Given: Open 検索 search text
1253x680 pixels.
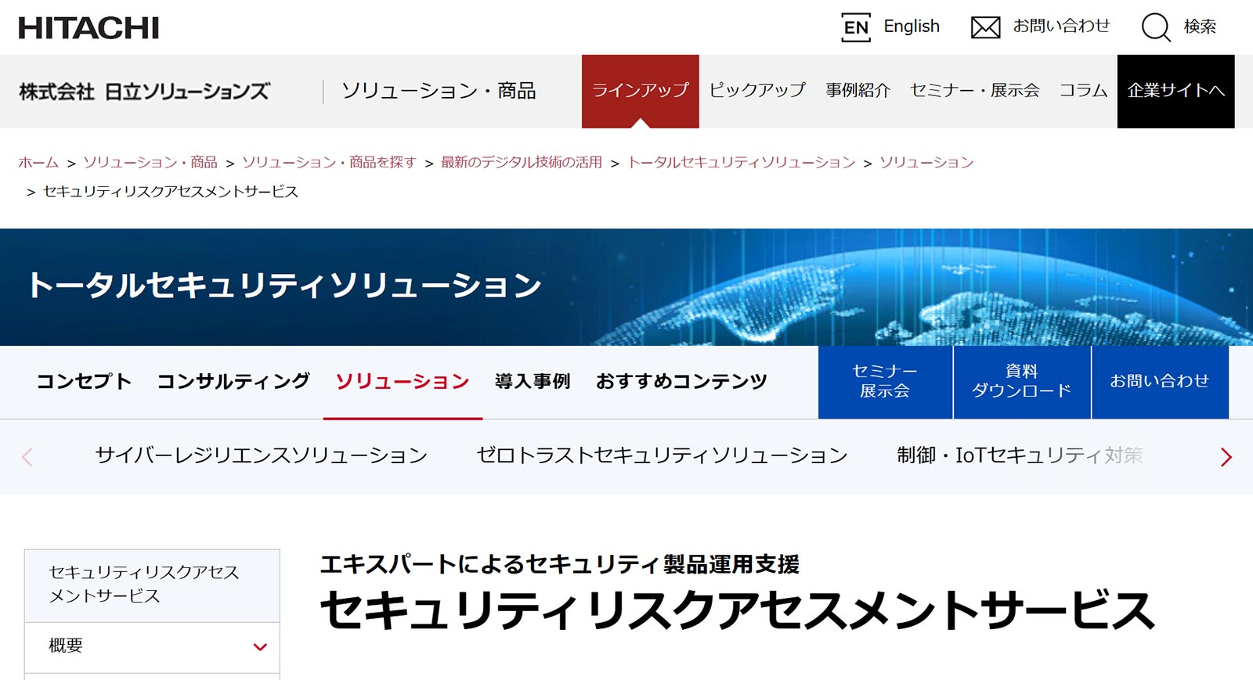Looking at the screenshot, I should pos(1200,27).
